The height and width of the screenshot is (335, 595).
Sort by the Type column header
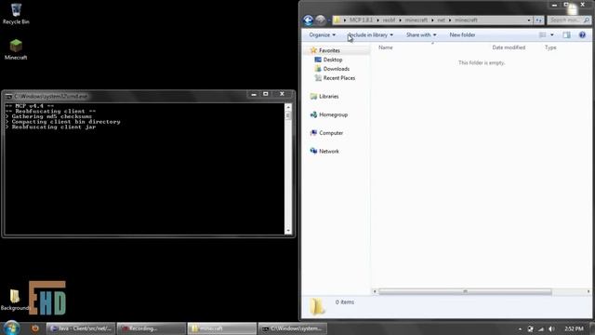click(x=550, y=47)
